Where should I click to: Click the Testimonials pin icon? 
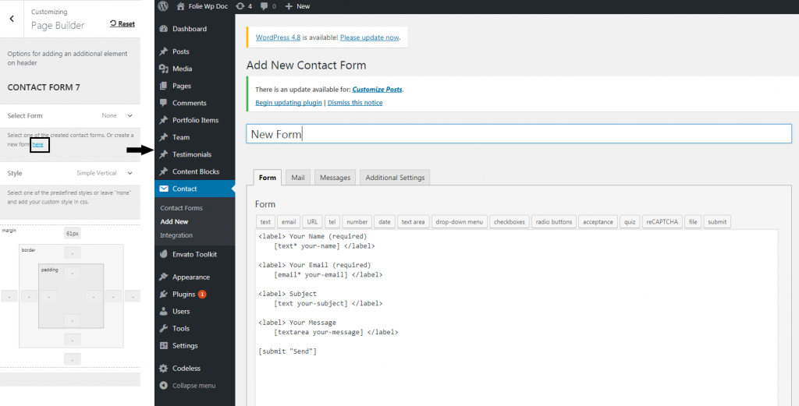pyautogui.click(x=164, y=154)
